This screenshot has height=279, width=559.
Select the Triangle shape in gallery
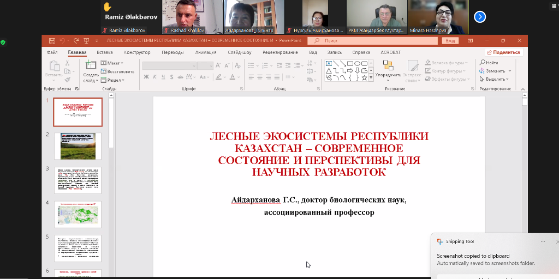click(329, 70)
